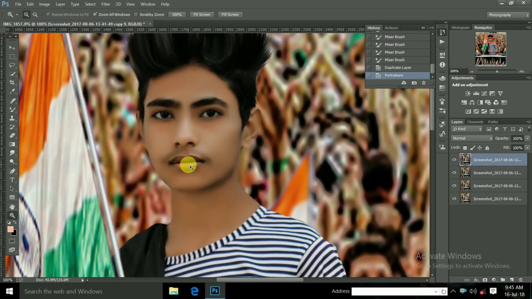Add a Brightness/Contrast adjustment
This screenshot has height=299, width=532.
pos(468,93)
